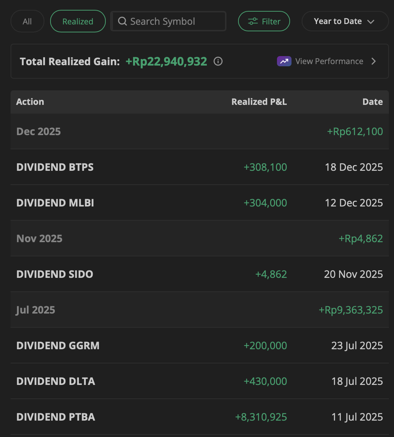Select the DIVIDEND MLBI entry
The image size is (394, 437).
[x=55, y=203]
